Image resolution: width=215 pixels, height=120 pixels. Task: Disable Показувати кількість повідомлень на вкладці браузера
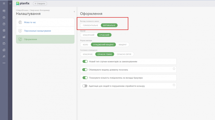(85, 77)
